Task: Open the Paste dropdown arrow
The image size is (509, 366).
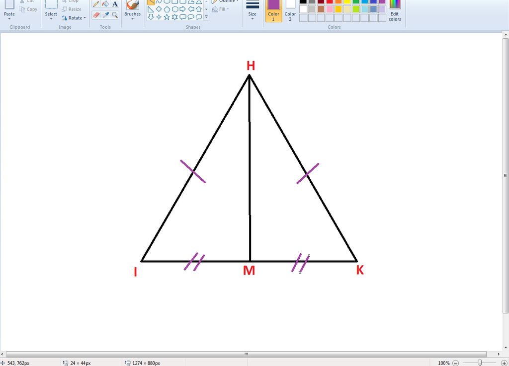Action: [9, 19]
